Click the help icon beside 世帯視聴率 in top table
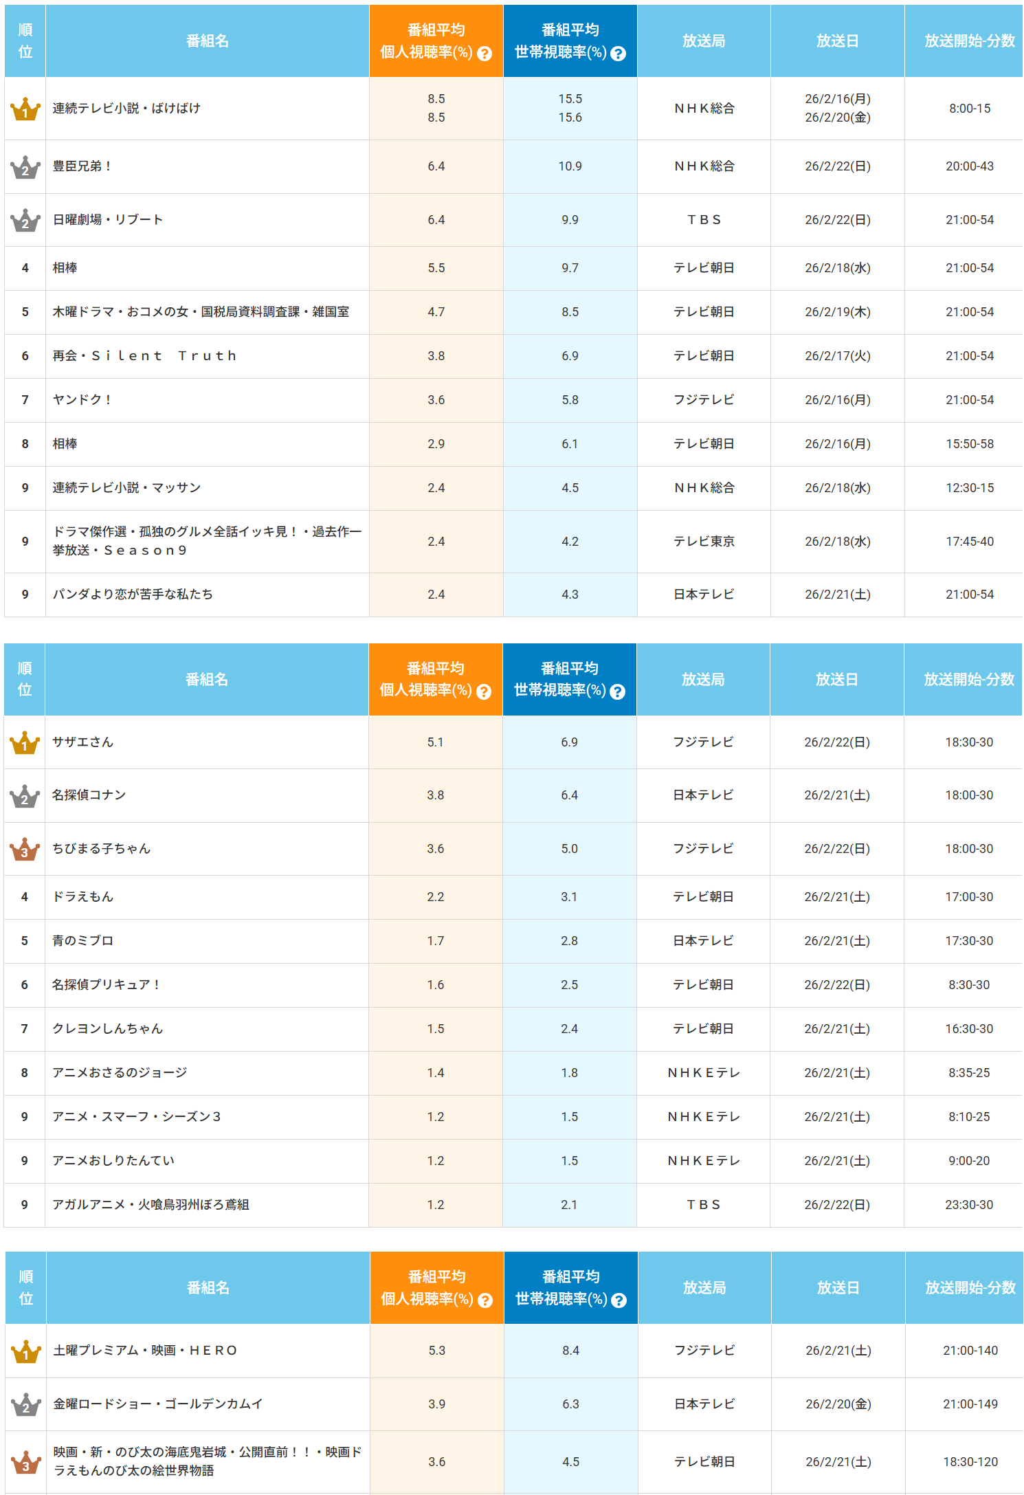The image size is (1024, 1495). [x=618, y=54]
